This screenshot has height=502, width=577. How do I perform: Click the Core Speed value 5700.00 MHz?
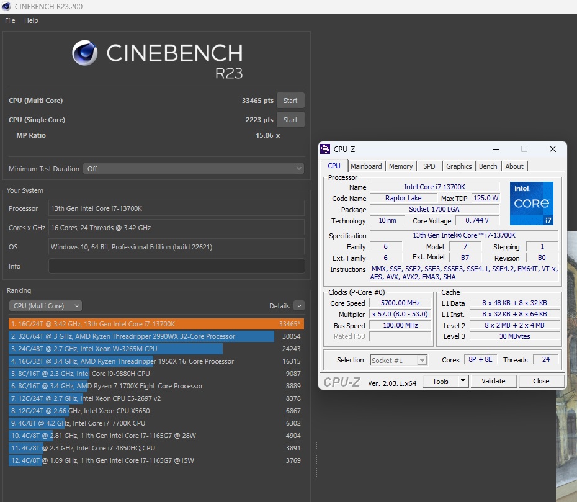pyautogui.click(x=400, y=303)
